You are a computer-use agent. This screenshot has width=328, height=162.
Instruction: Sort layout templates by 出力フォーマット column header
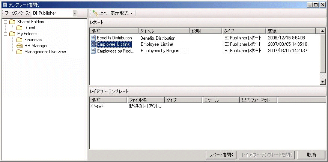[x=259, y=100]
